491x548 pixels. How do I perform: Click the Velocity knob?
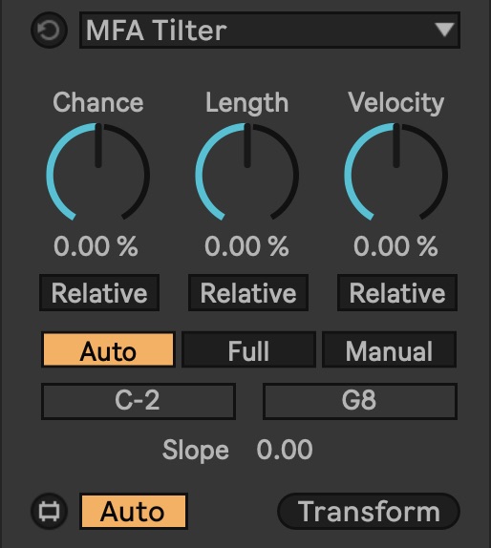click(x=396, y=172)
